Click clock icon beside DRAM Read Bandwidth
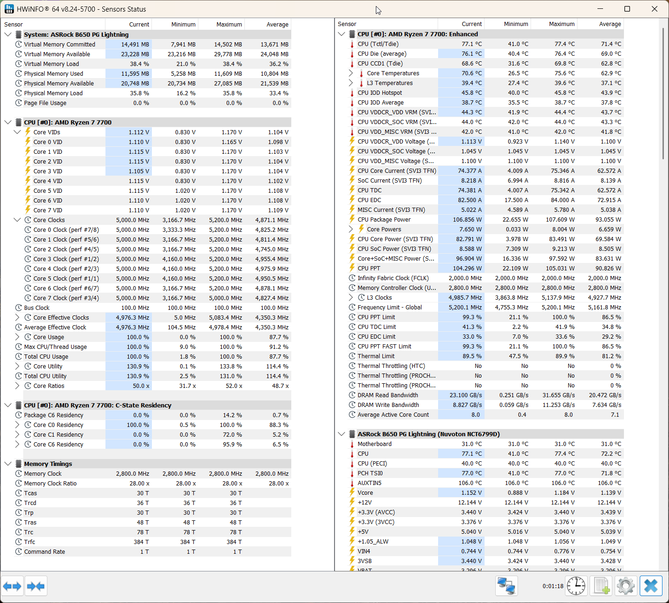 click(x=352, y=395)
